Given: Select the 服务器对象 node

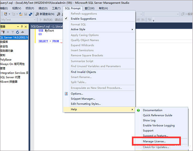Looking at the screenshot, I should coord(7,51).
